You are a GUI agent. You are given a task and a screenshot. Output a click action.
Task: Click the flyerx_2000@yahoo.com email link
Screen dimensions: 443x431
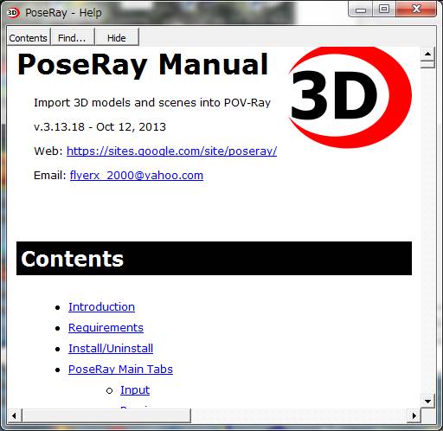[137, 175]
